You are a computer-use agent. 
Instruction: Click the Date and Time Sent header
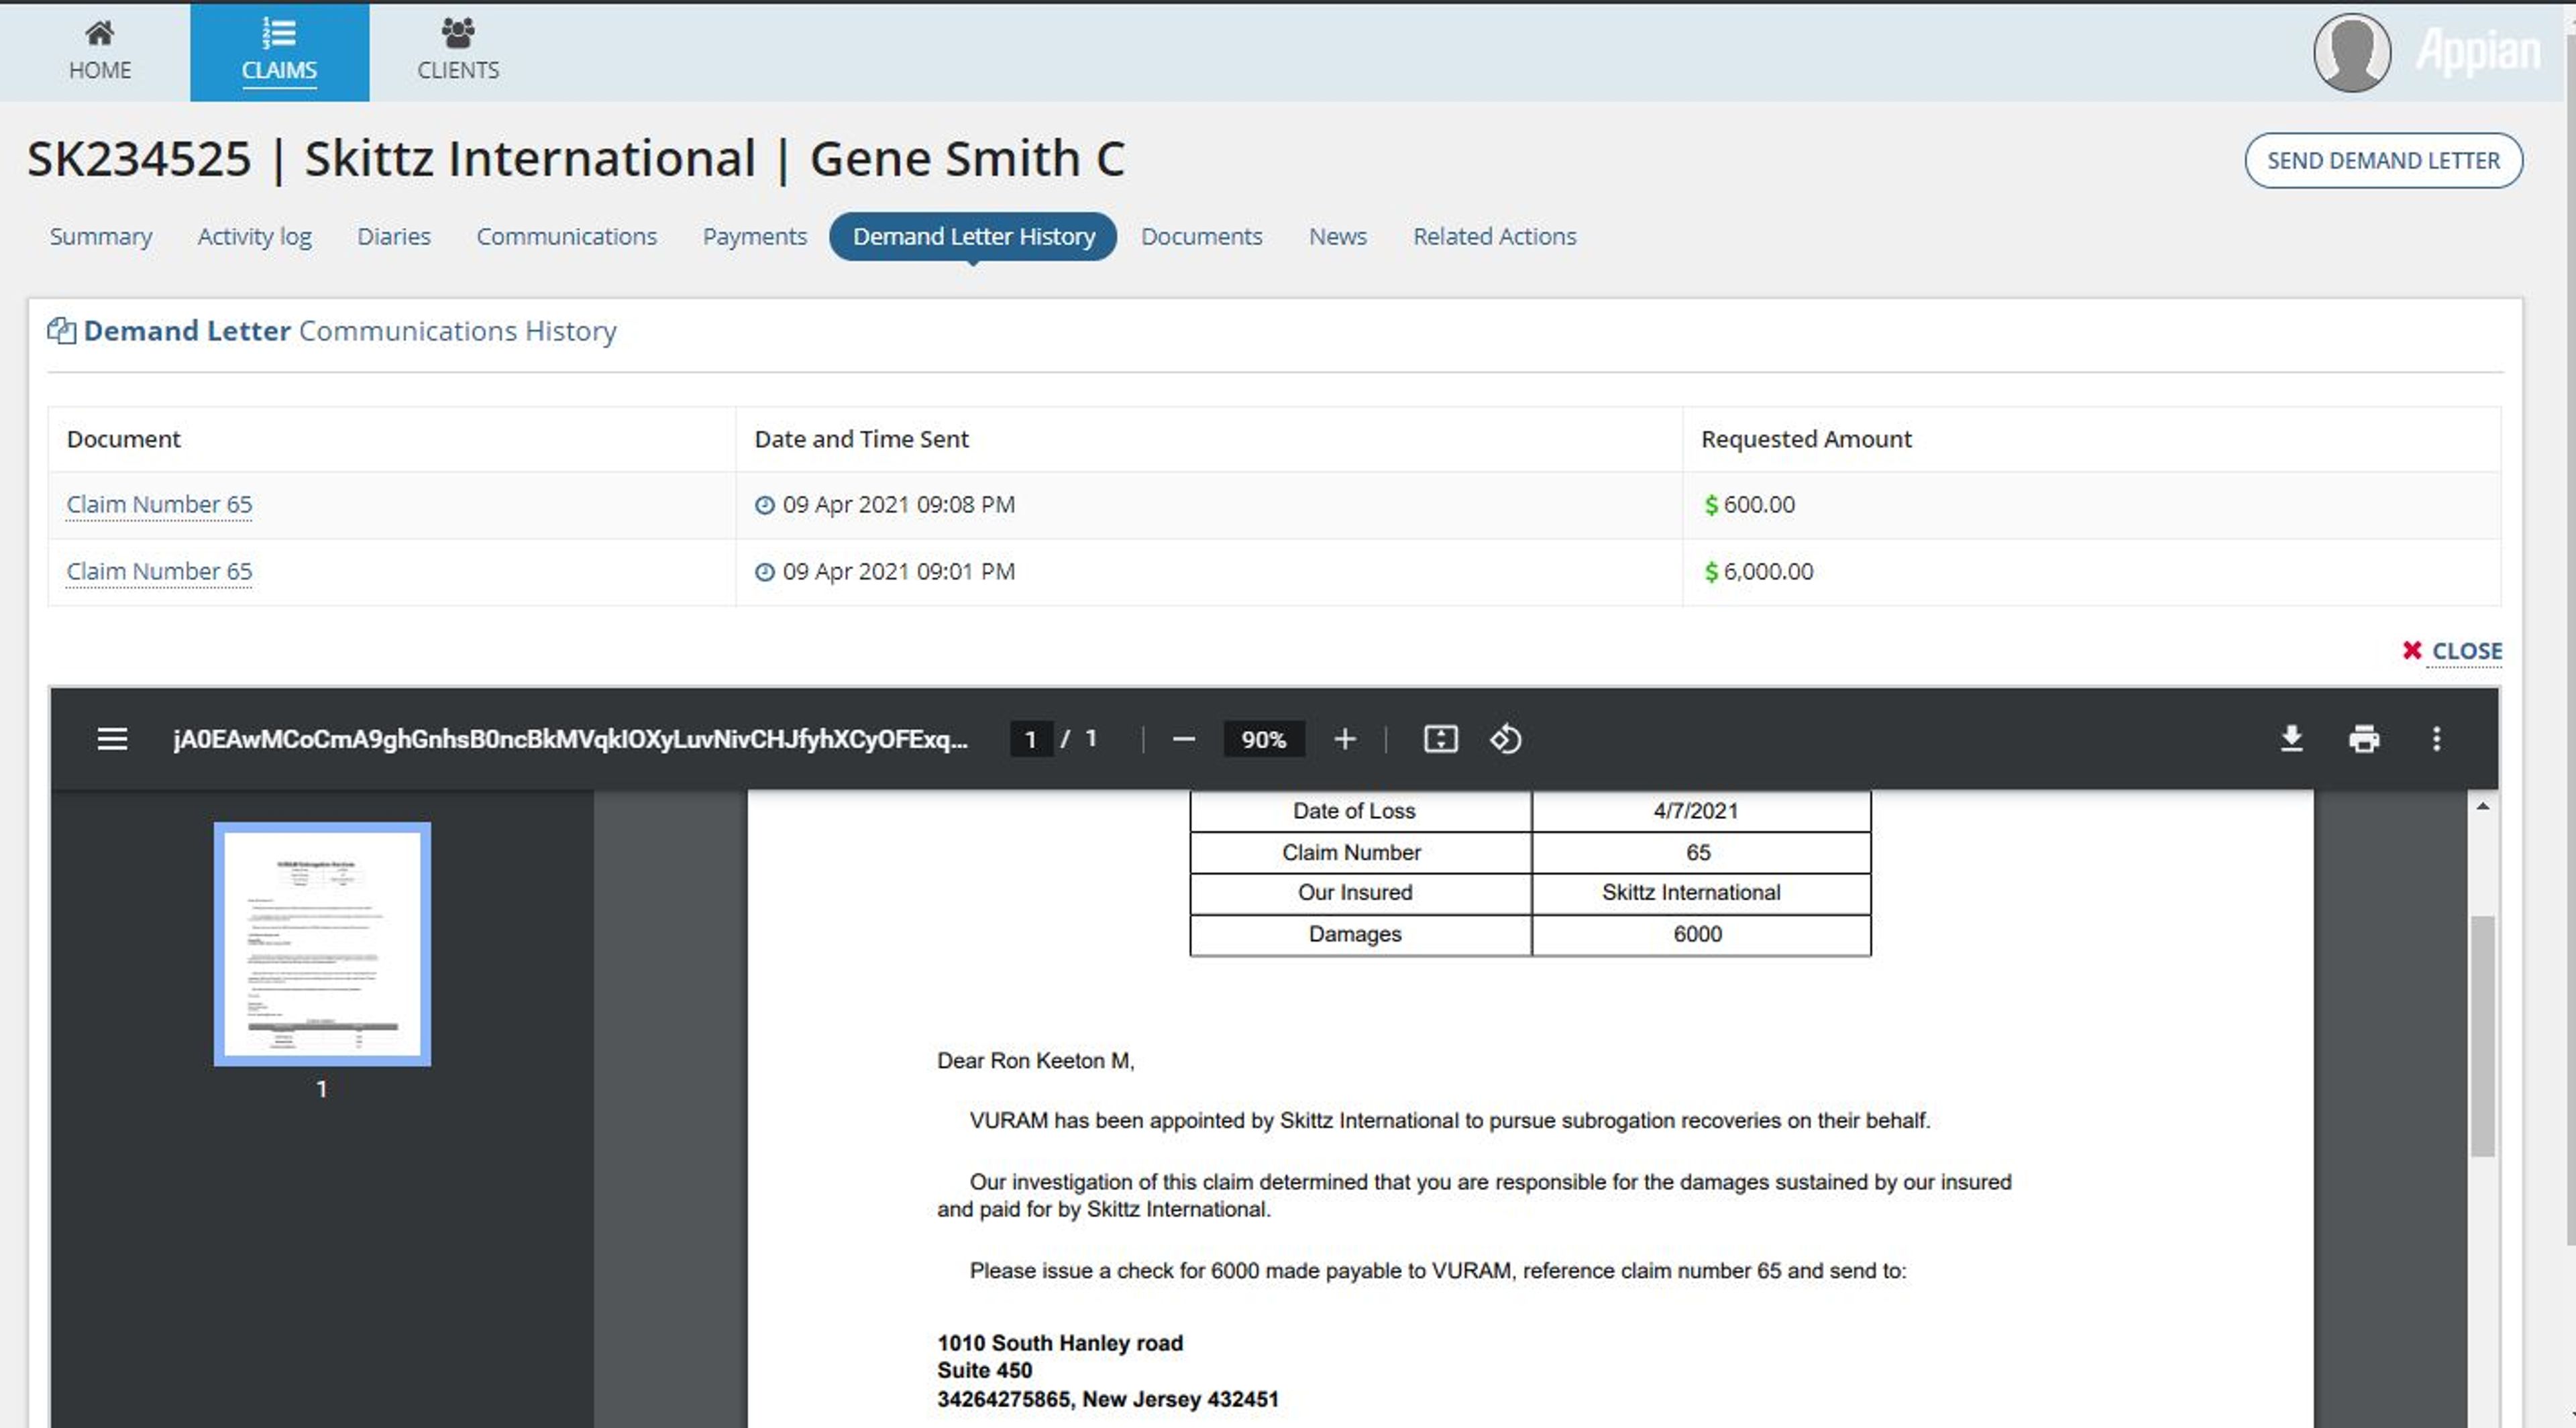(x=861, y=439)
